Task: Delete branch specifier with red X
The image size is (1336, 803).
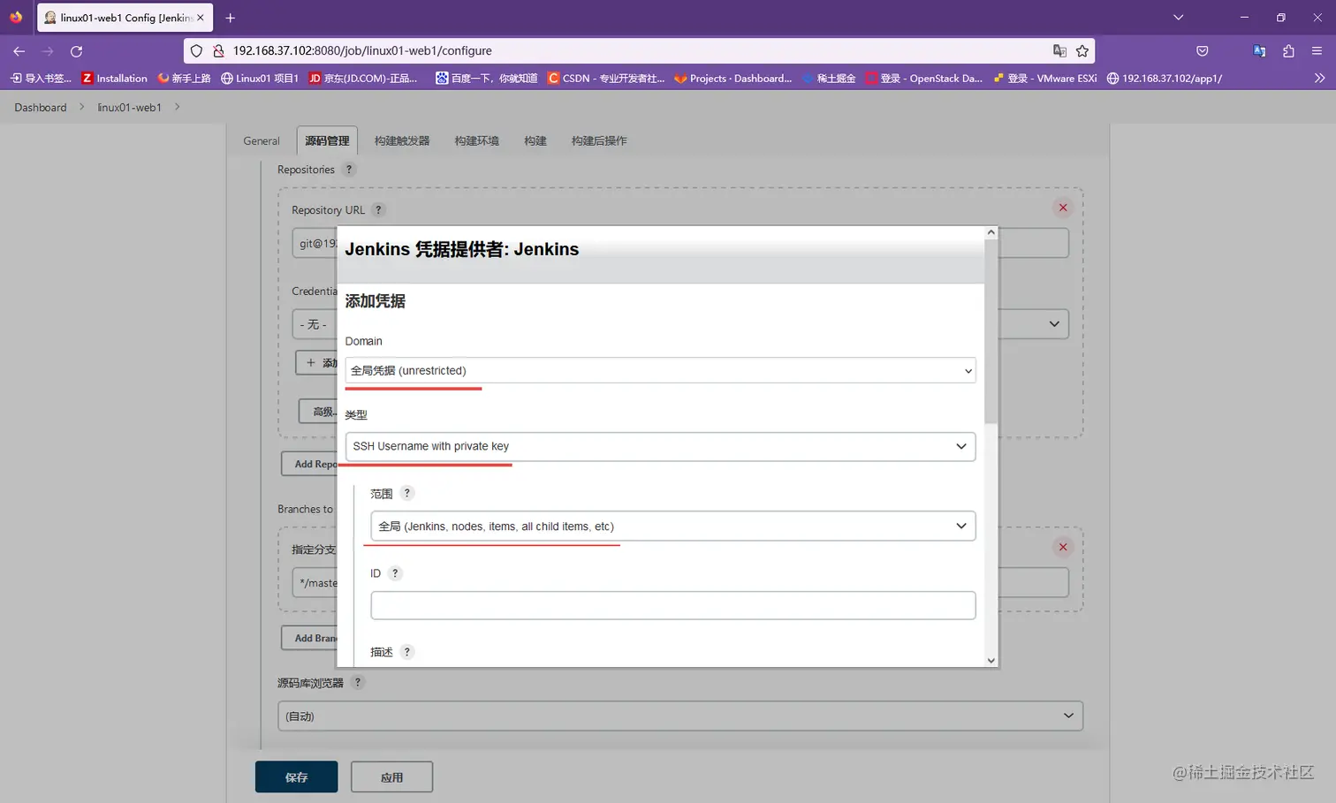Action: point(1063,547)
